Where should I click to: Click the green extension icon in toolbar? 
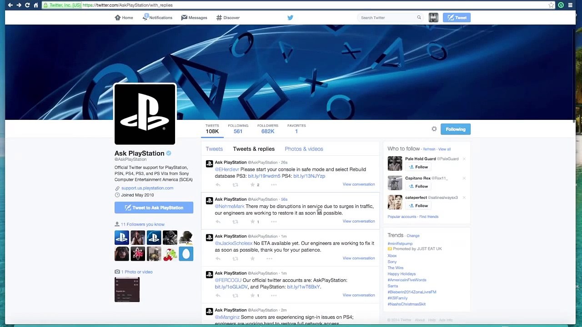point(561,5)
